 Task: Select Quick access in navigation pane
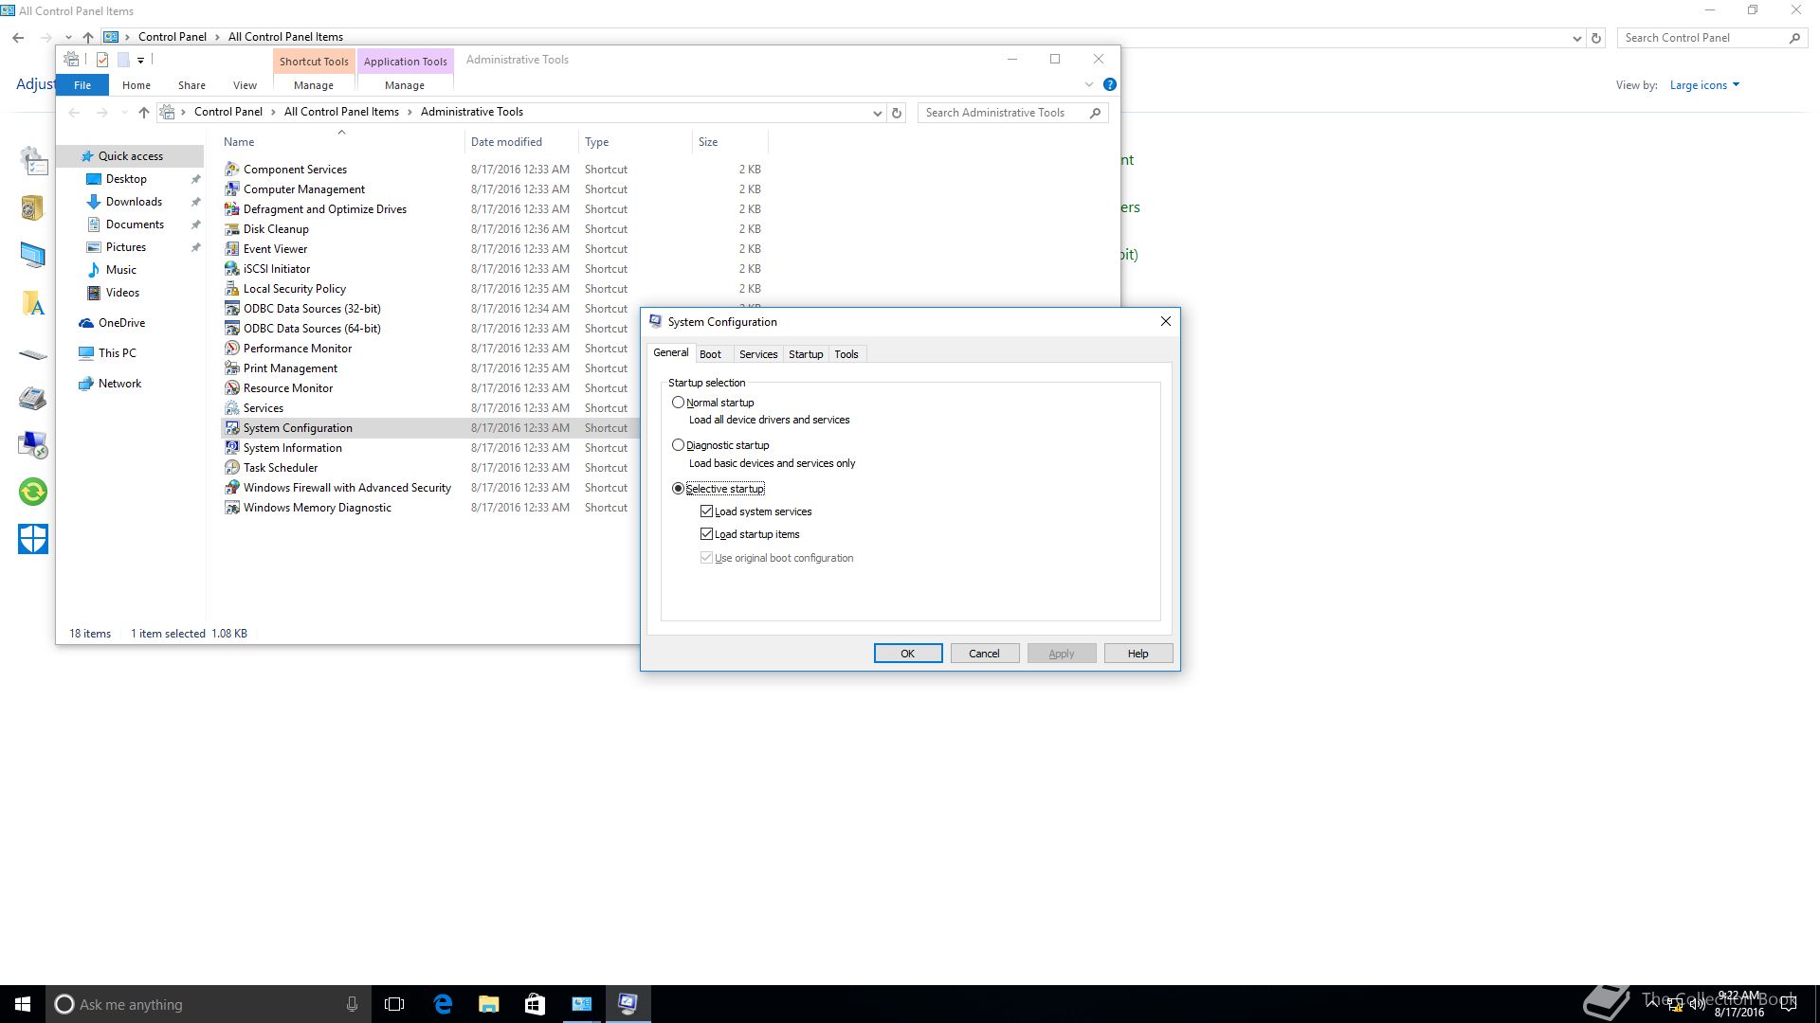131,156
